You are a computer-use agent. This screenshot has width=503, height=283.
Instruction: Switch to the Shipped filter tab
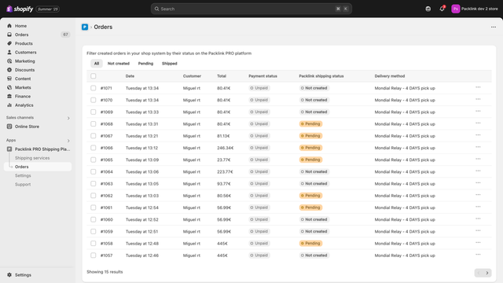coord(170,64)
